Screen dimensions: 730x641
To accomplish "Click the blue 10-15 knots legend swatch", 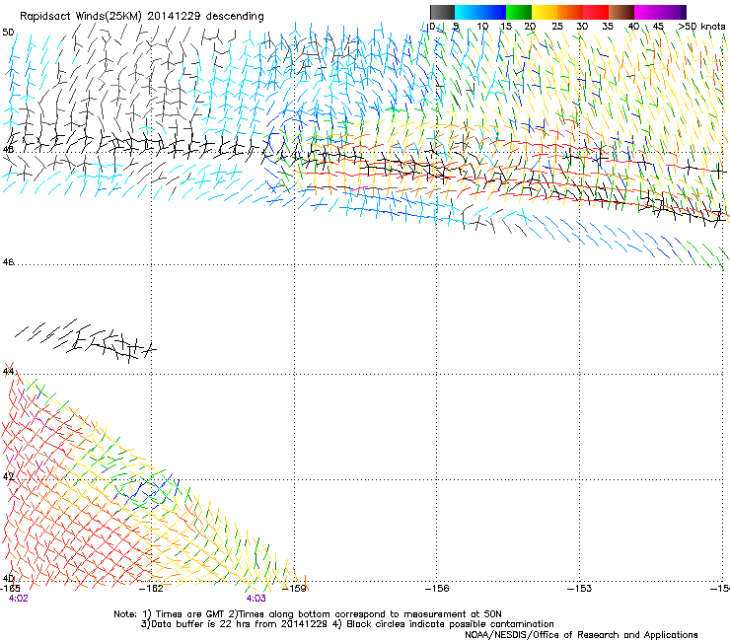I will [x=493, y=12].
